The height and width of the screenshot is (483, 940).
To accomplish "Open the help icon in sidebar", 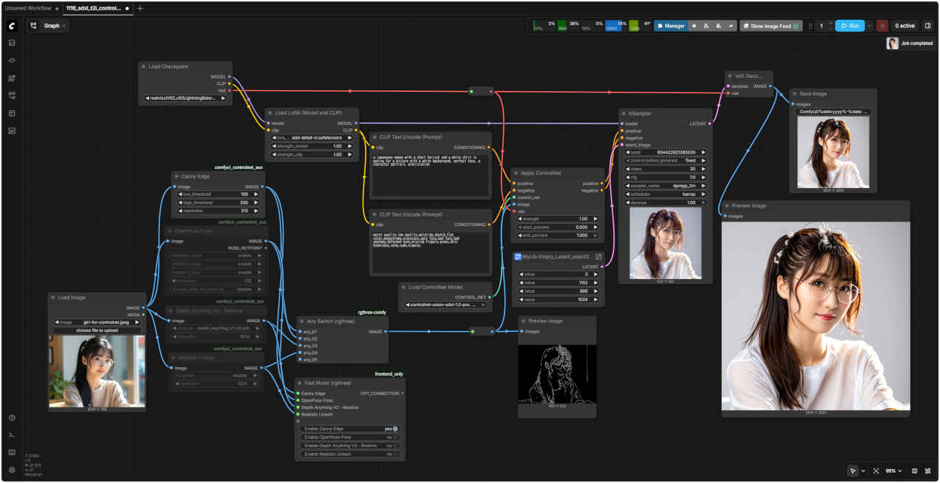I will coord(12,418).
